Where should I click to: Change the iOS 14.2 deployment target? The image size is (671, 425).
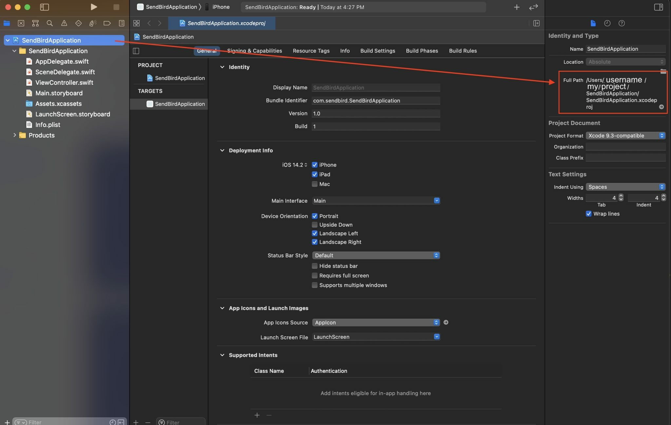click(x=295, y=165)
